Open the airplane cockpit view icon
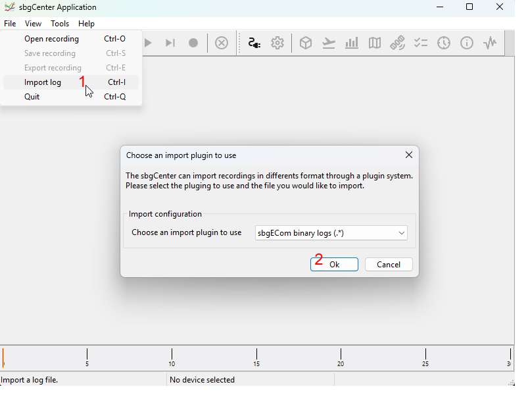528x399 pixels. click(x=329, y=43)
